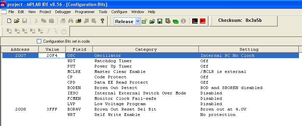Open the View menu

(32, 12)
